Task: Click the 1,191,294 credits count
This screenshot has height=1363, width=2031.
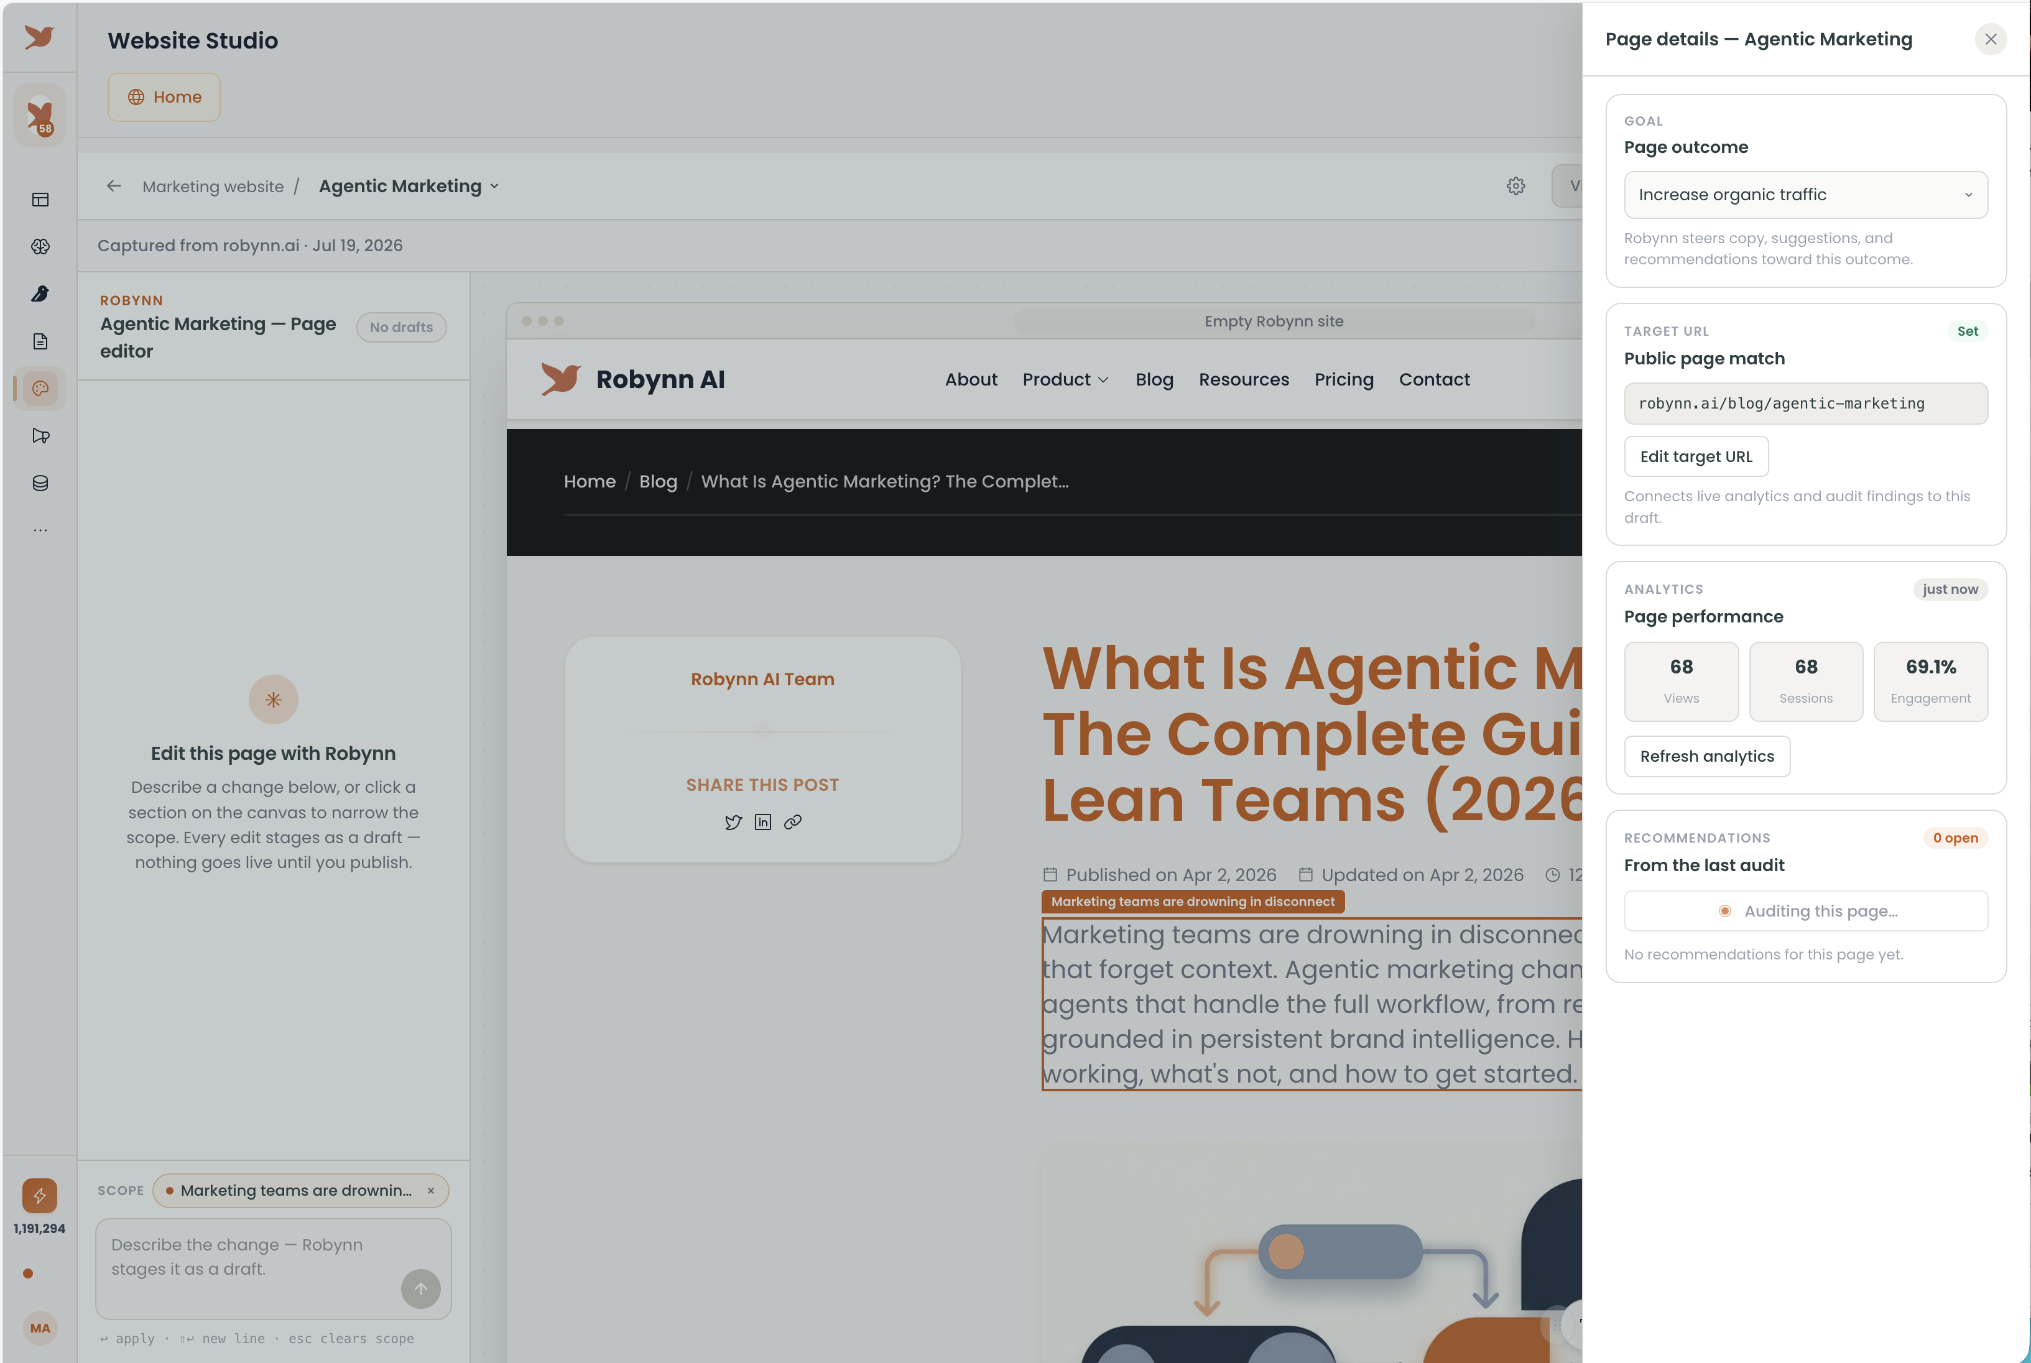Action: pyautogui.click(x=39, y=1229)
